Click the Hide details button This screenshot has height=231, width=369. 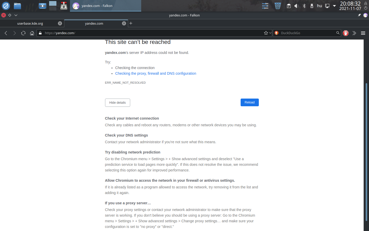(x=118, y=103)
